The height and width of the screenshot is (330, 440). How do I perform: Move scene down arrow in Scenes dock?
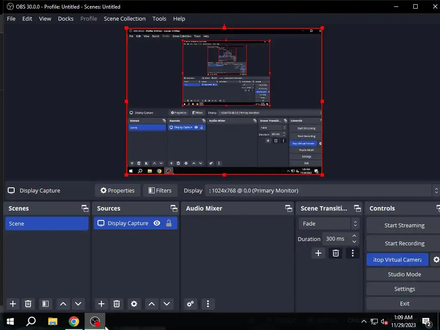click(x=78, y=304)
